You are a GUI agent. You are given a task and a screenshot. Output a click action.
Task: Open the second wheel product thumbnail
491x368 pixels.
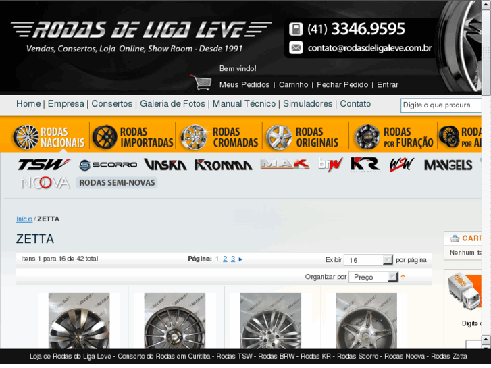pyautogui.click(x=175, y=321)
